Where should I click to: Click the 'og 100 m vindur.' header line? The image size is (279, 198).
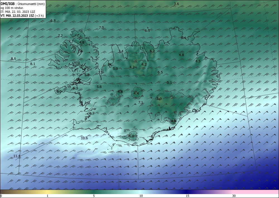(12, 8)
